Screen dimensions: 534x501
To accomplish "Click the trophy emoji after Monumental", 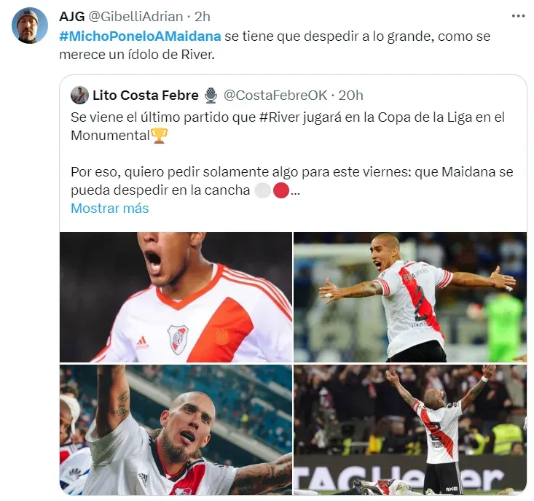I will [159, 136].
